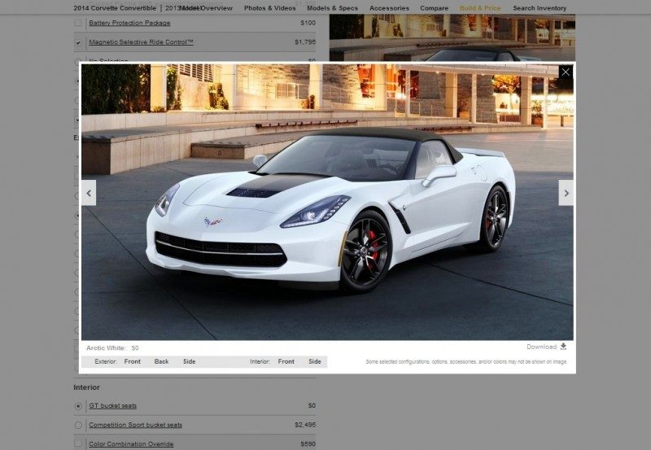
Task: Open Compare navigation item
Action: coord(434,8)
